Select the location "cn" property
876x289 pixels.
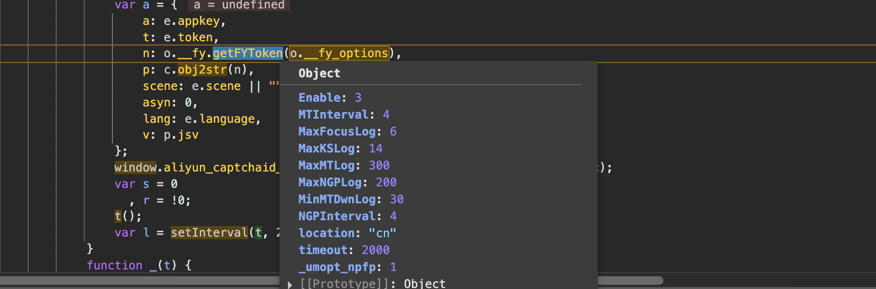[347, 233]
